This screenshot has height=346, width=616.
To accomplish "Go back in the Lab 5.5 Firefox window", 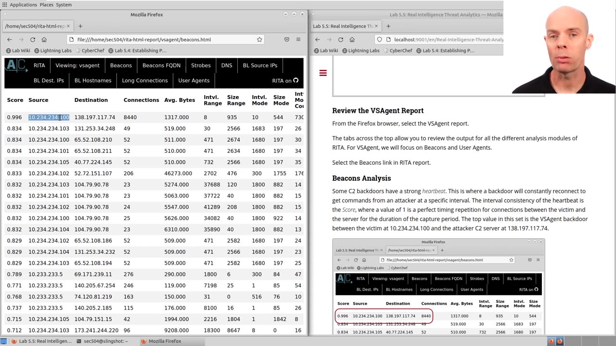I will point(318,39).
